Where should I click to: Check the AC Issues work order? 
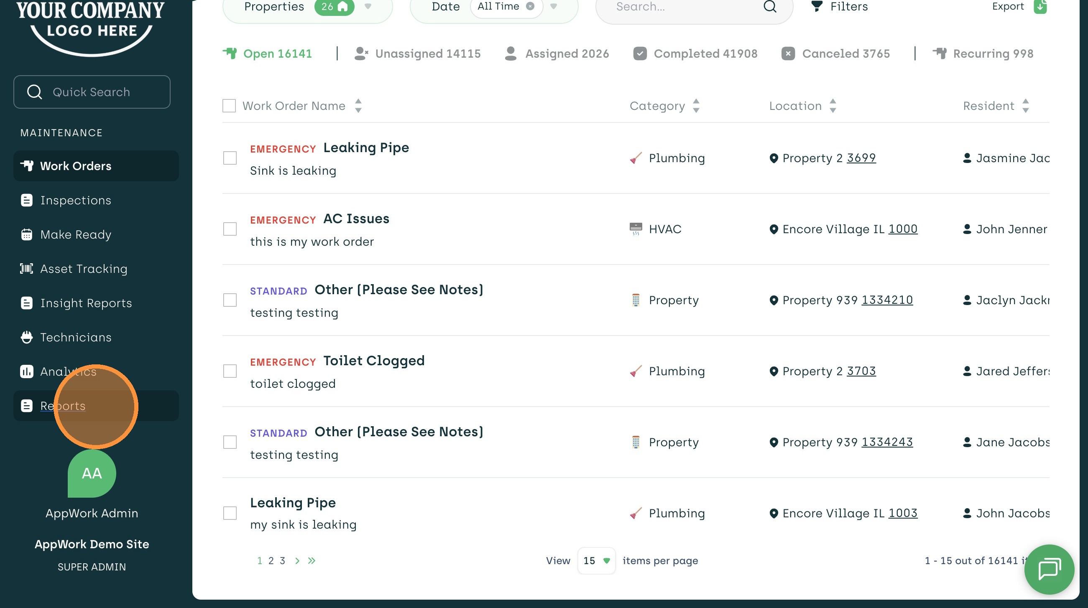click(x=230, y=229)
